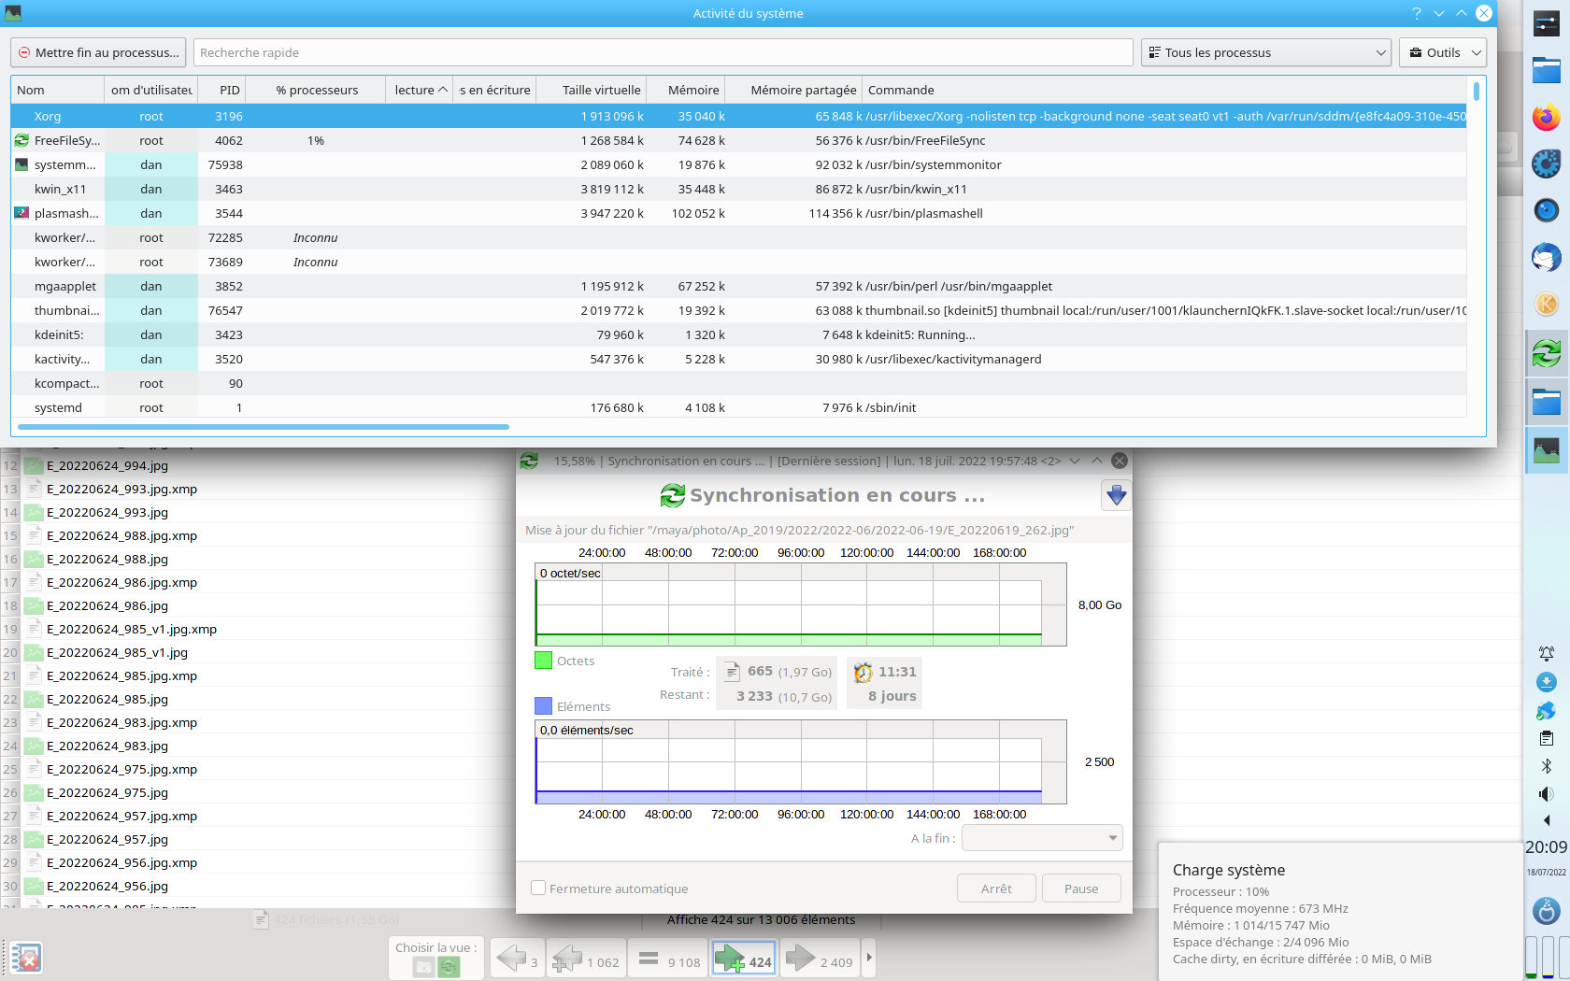
Task: Click the Pause button
Action: pos(1081,889)
